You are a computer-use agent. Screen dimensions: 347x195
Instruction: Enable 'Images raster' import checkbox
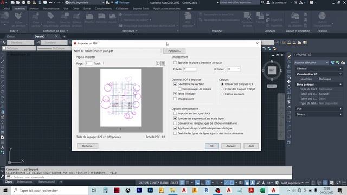pos(175,99)
